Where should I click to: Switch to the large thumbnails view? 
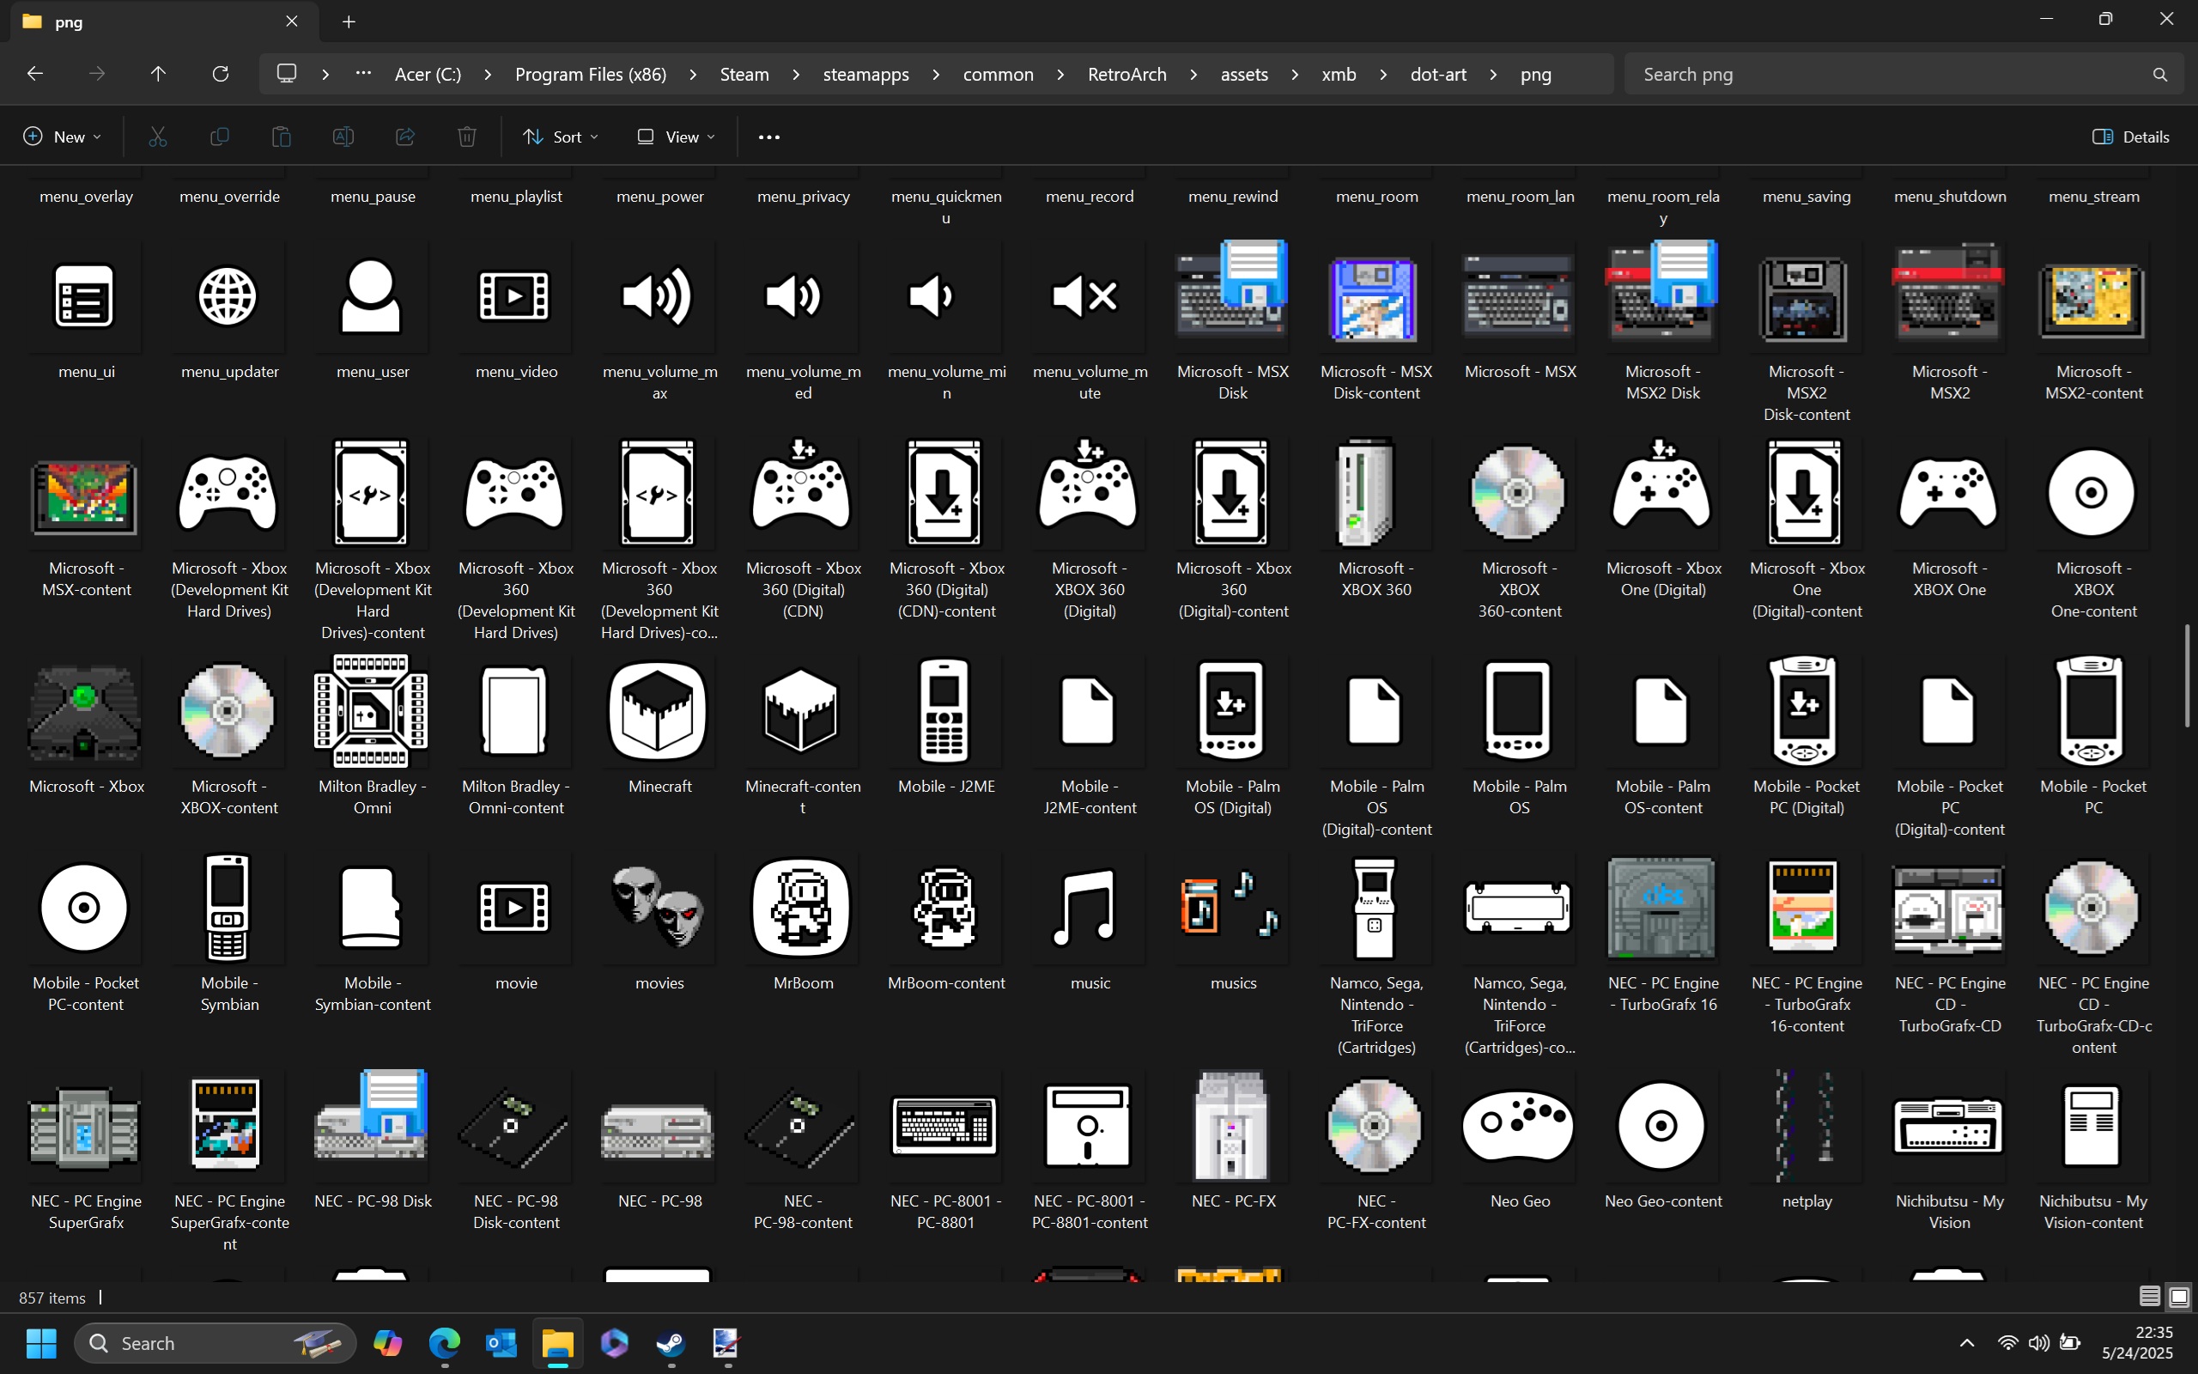[2178, 1297]
